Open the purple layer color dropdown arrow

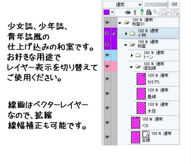pyautogui.click(x=112, y=12)
